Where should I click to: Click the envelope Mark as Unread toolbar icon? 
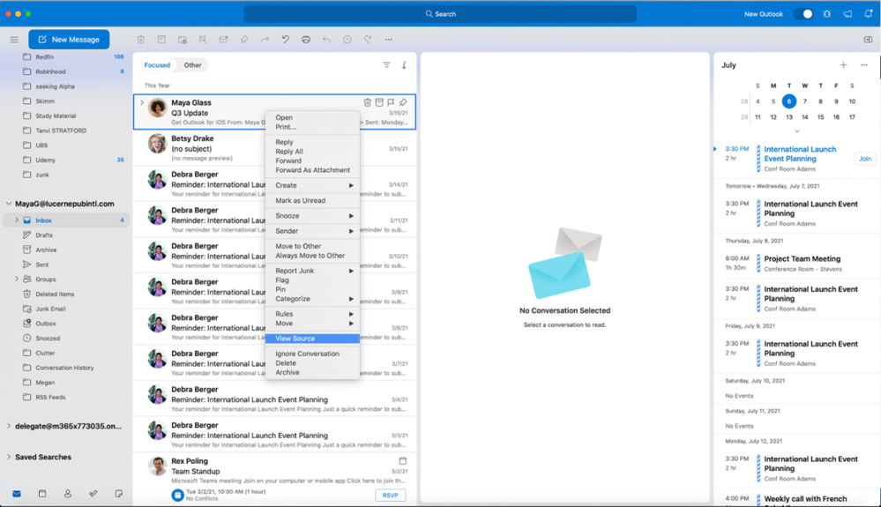(224, 40)
